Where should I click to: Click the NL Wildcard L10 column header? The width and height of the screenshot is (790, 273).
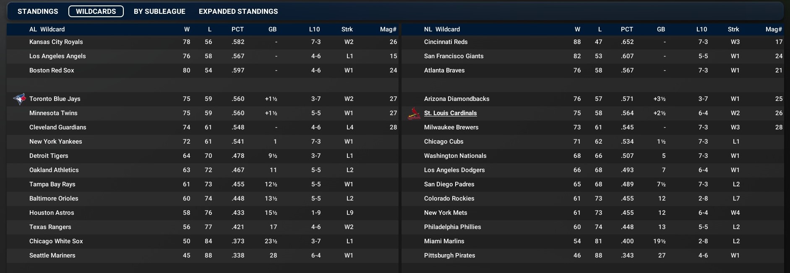point(701,29)
